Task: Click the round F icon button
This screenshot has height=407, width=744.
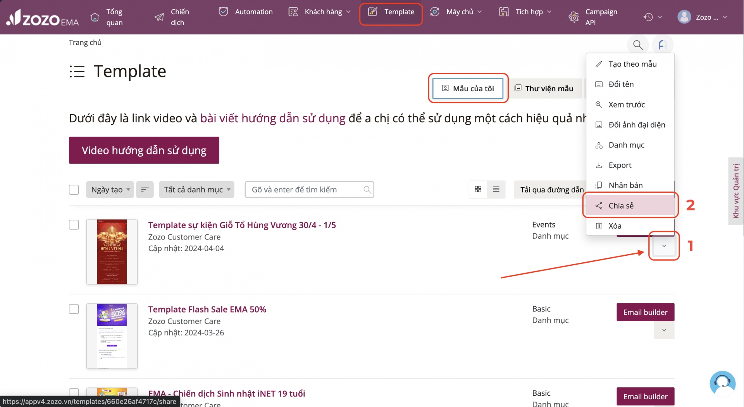Action: (x=663, y=45)
